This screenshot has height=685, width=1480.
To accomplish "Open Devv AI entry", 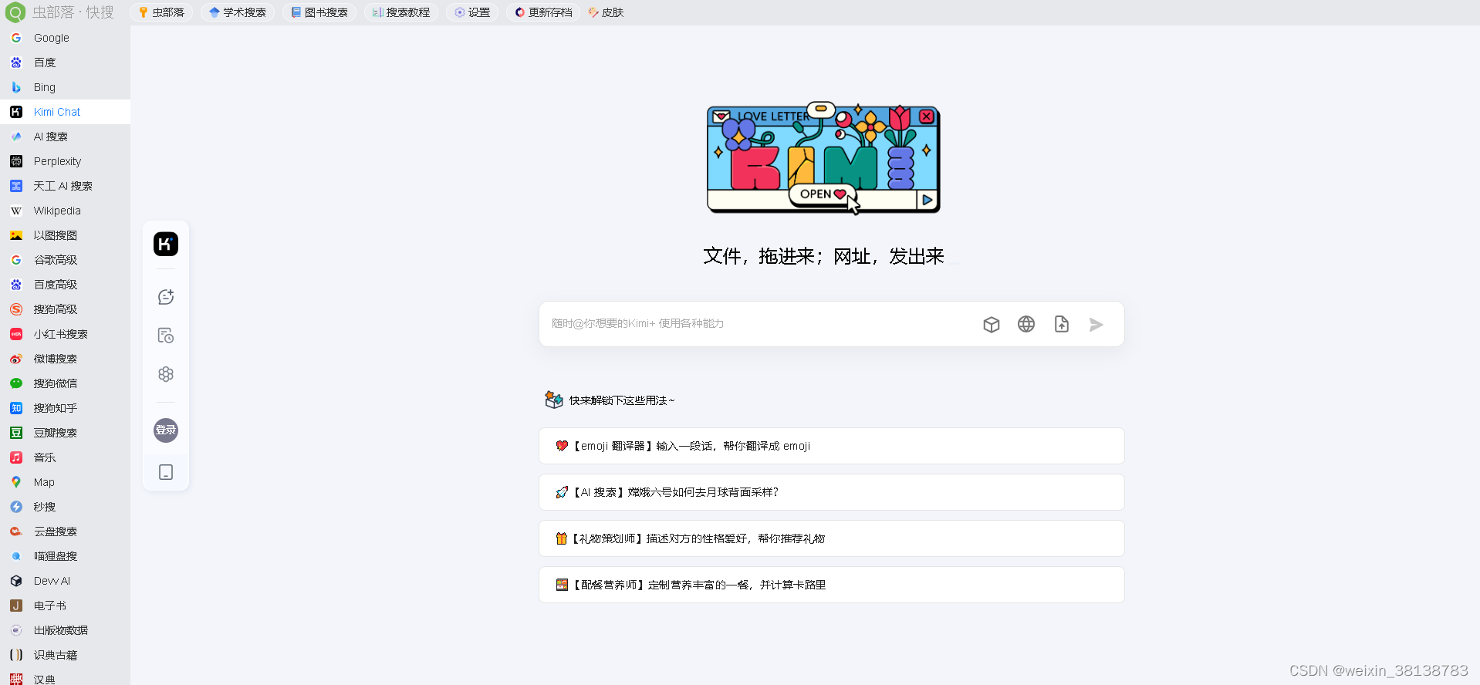I will (x=65, y=581).
